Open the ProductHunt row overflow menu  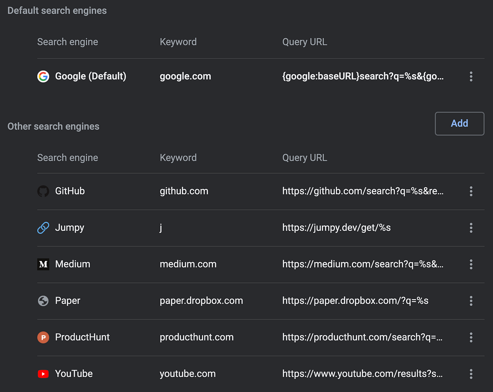[x=471, y=337]
